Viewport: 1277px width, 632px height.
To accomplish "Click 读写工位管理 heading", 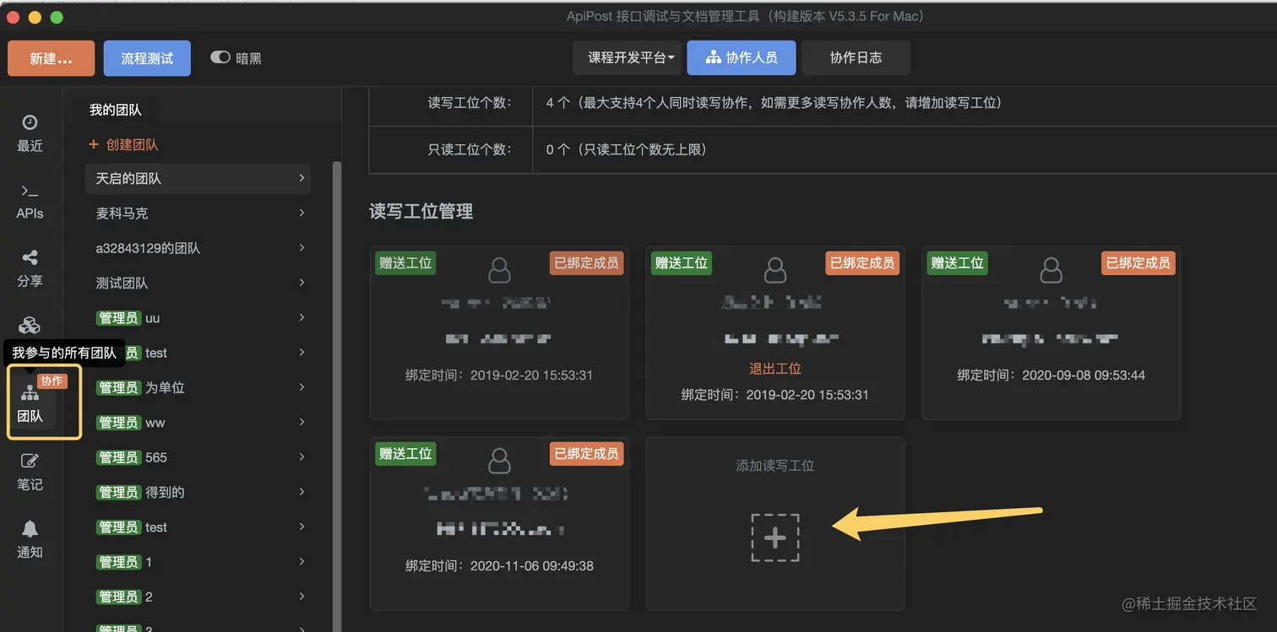I will pyautogui.click(x=421, y=211).
